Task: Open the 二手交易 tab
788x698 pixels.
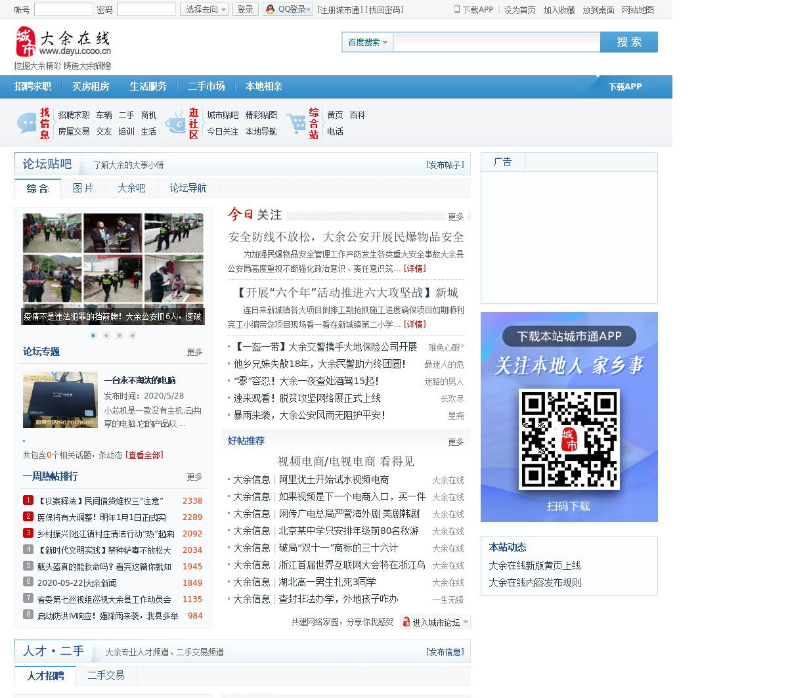Action: point(106,675)
